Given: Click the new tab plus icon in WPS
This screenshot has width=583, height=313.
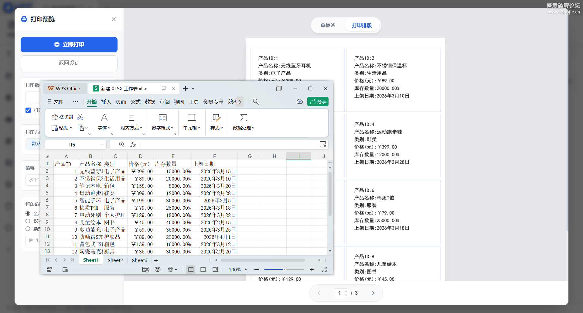Looking at the screenshot, I should (x=186, y=88).
